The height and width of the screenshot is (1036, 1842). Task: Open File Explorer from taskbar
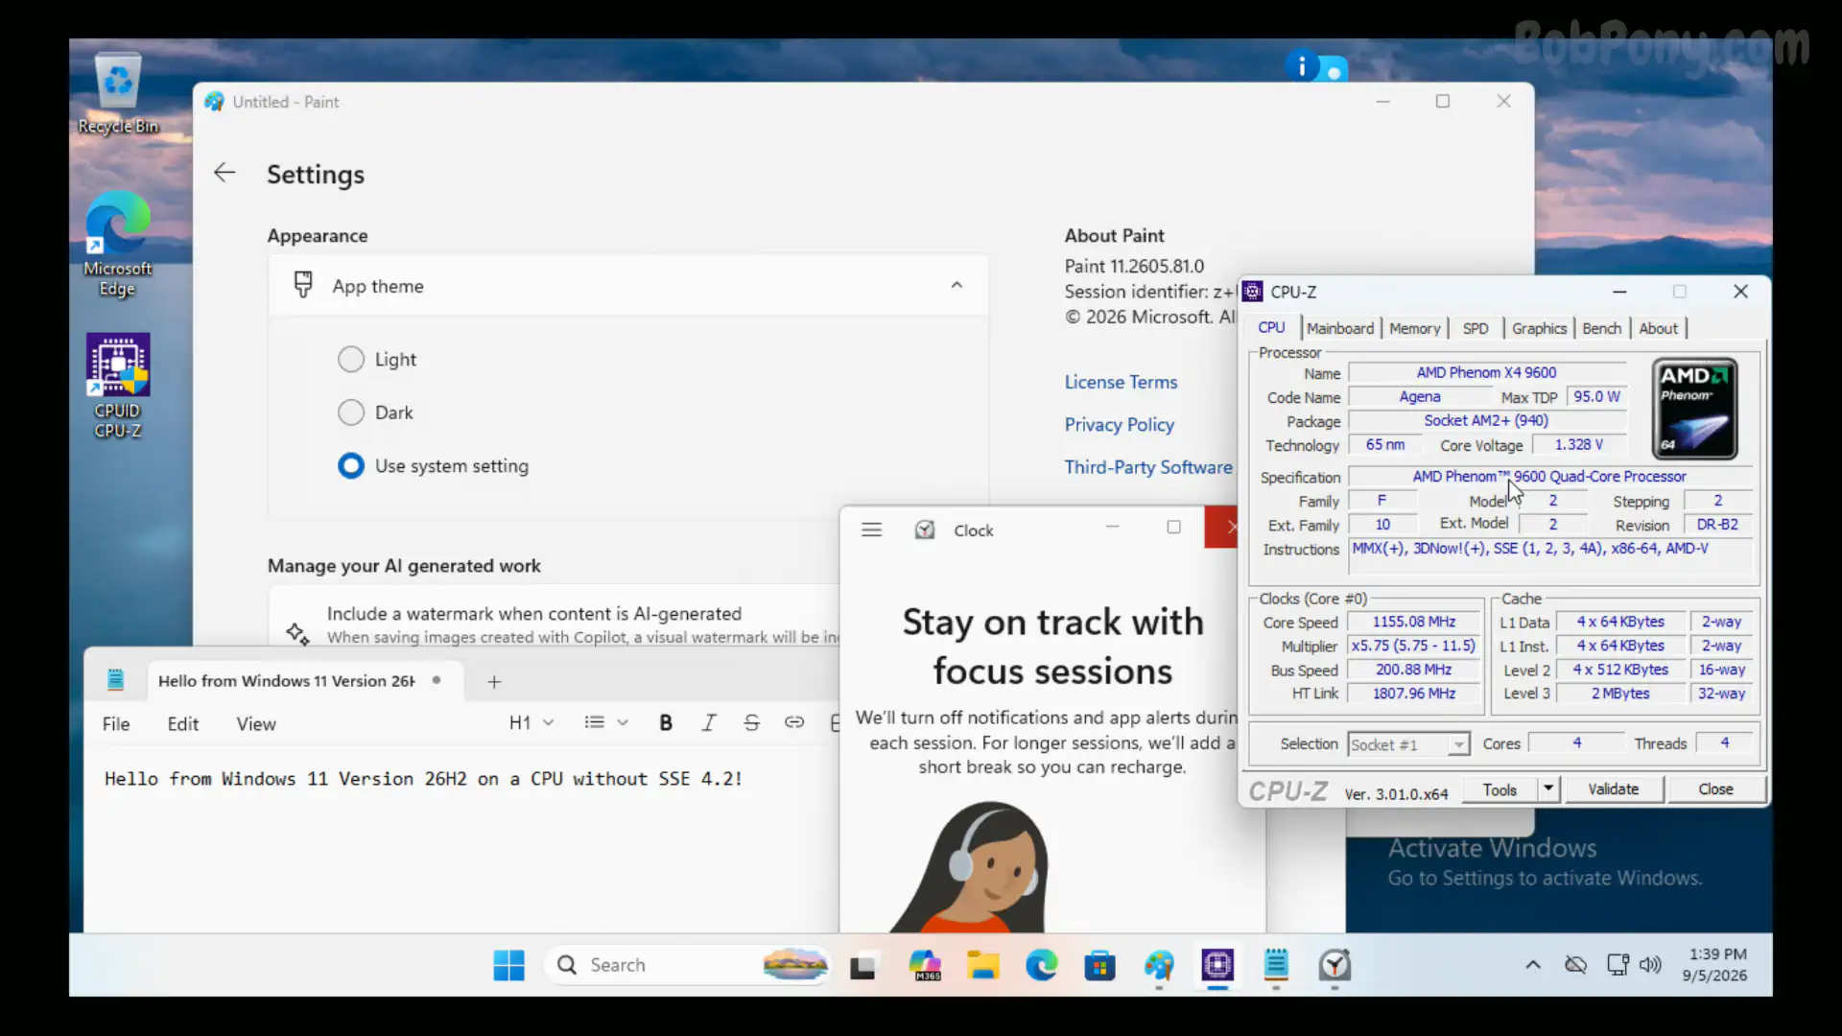(982, 966)
